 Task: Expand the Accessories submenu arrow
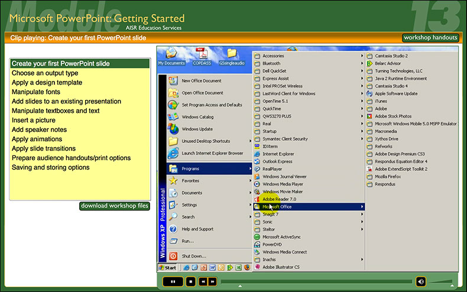click(x=362, y=56)
